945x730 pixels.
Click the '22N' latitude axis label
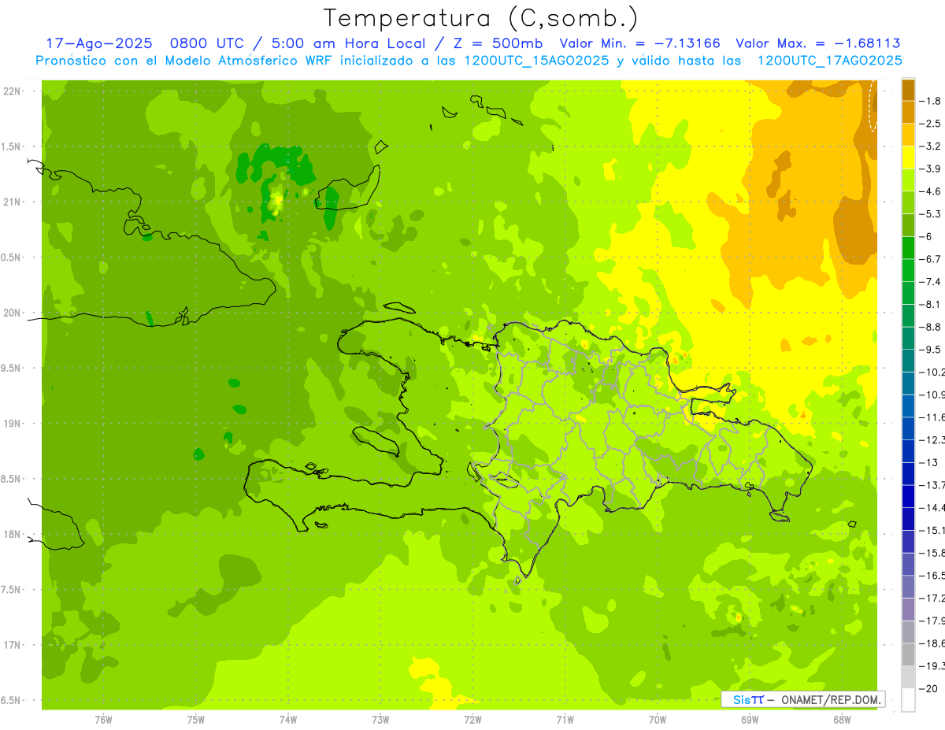[13, 91]
